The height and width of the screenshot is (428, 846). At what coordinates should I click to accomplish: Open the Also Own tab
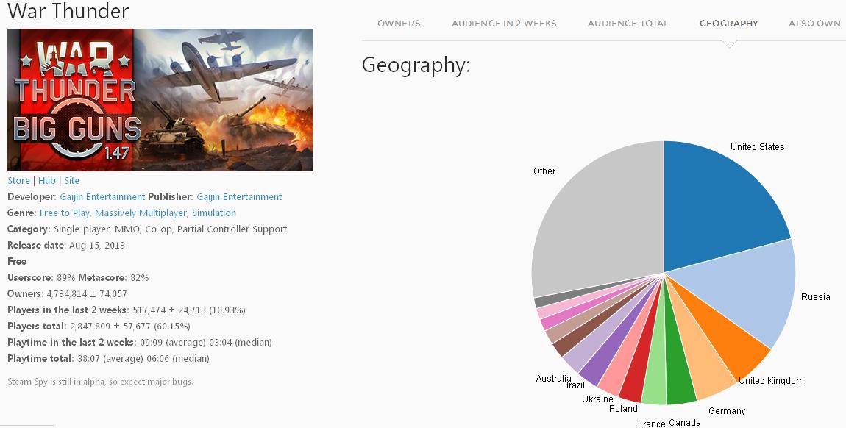click(x=814, y=24)
